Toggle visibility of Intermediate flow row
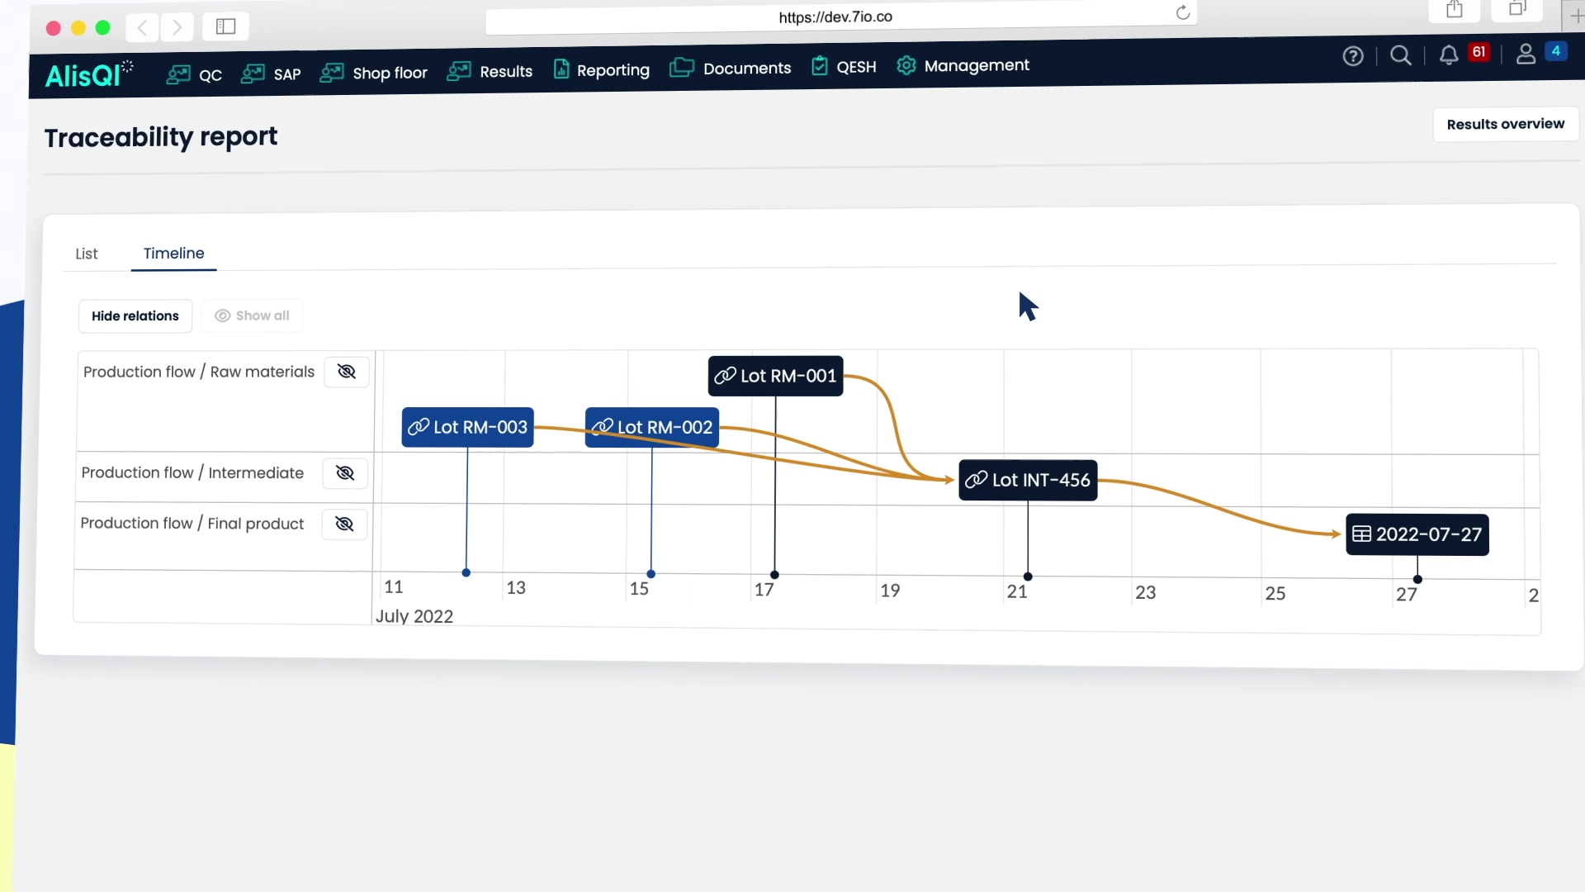Screen dimensions: 1585x892 pyautogui.click(x=344, y=473)
